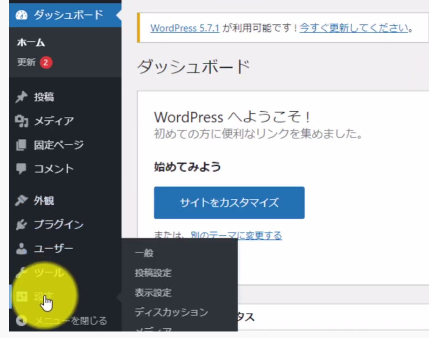
Task: Click the サイトをカスタマイズ button
Action: pos(229,203)
